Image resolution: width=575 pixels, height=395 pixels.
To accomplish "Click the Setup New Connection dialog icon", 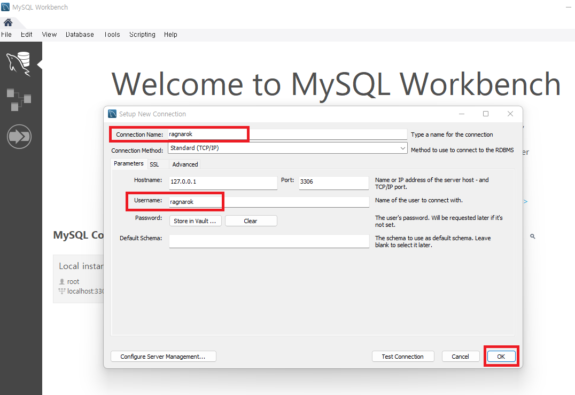I will coord(112,114).
